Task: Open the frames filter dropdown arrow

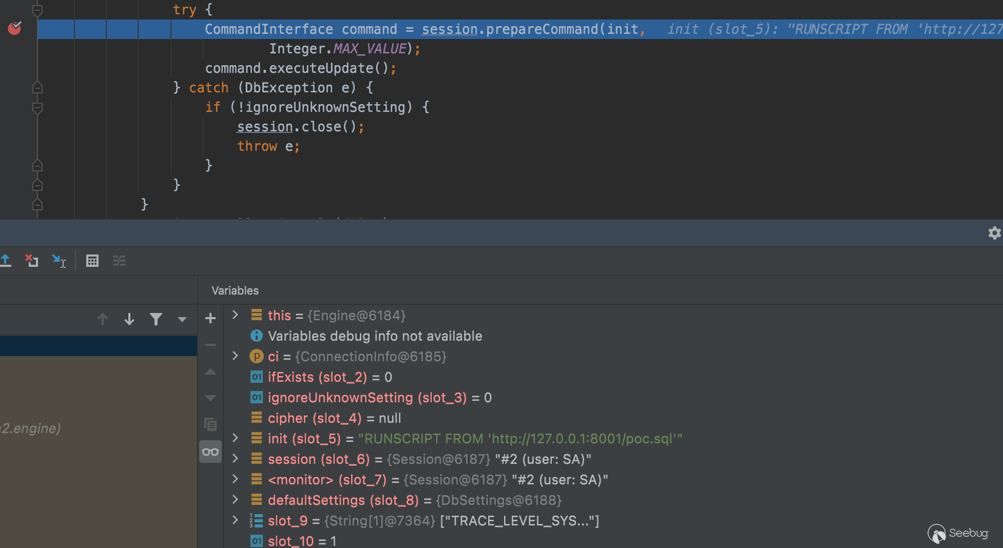Action: 182,319
